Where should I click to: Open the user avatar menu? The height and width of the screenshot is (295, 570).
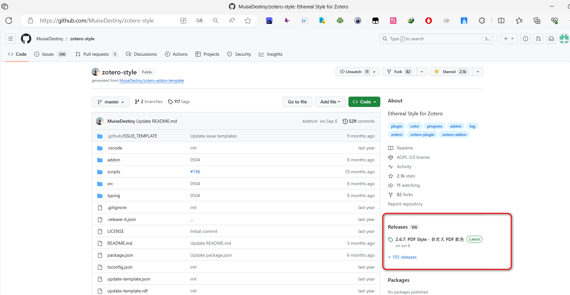pos(564,39)
